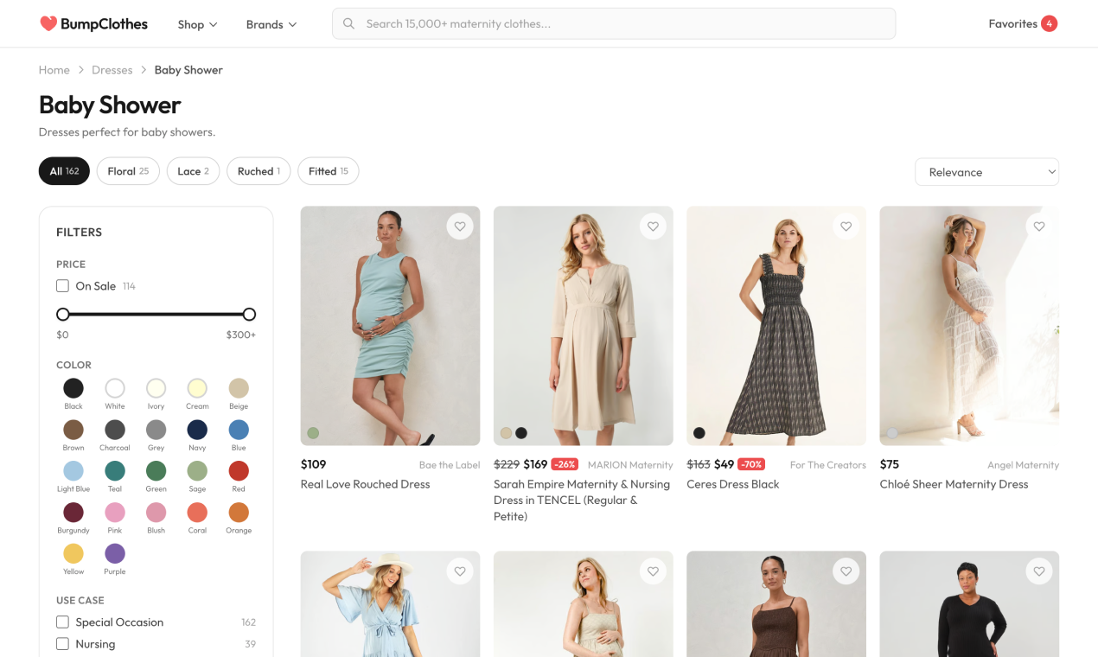
Task: Expand the Brands dropdown
Action: point(271,24)
